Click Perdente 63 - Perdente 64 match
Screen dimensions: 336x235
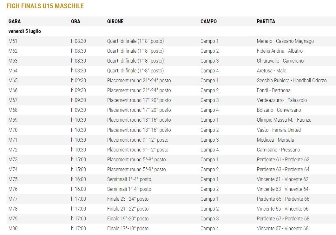tap(283, 170)
